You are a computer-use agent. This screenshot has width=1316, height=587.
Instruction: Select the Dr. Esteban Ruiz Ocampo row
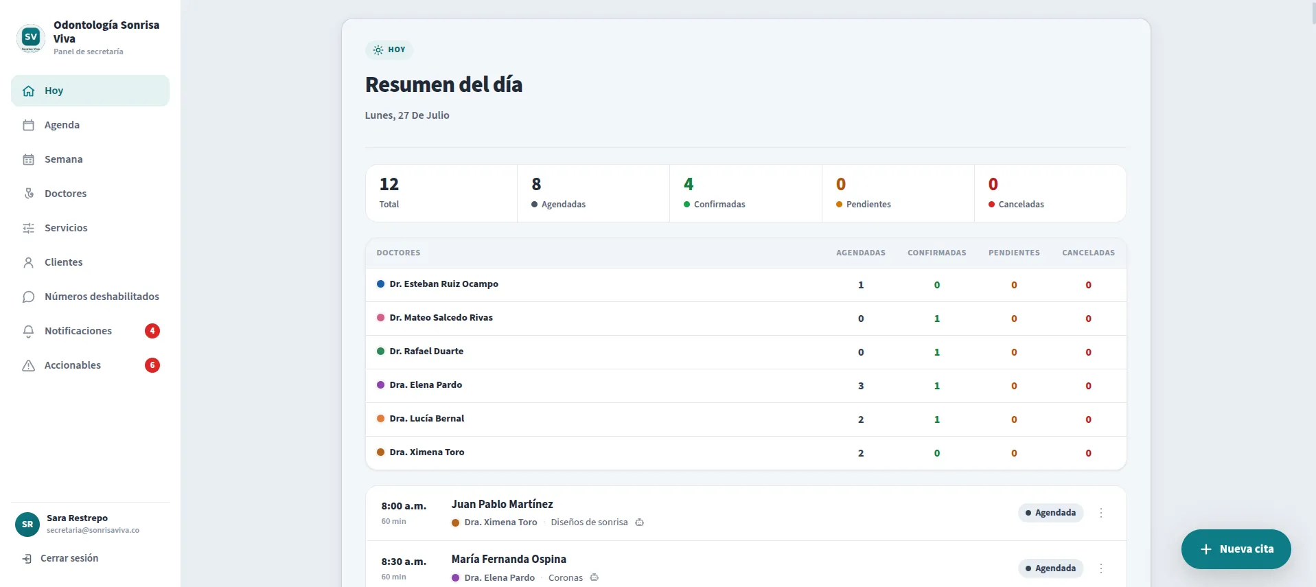pyautogui.click(x=746, y=285)
